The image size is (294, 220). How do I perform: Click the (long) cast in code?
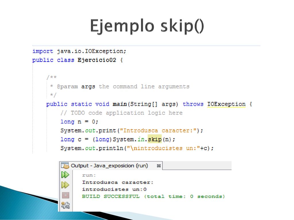[102, 140]
